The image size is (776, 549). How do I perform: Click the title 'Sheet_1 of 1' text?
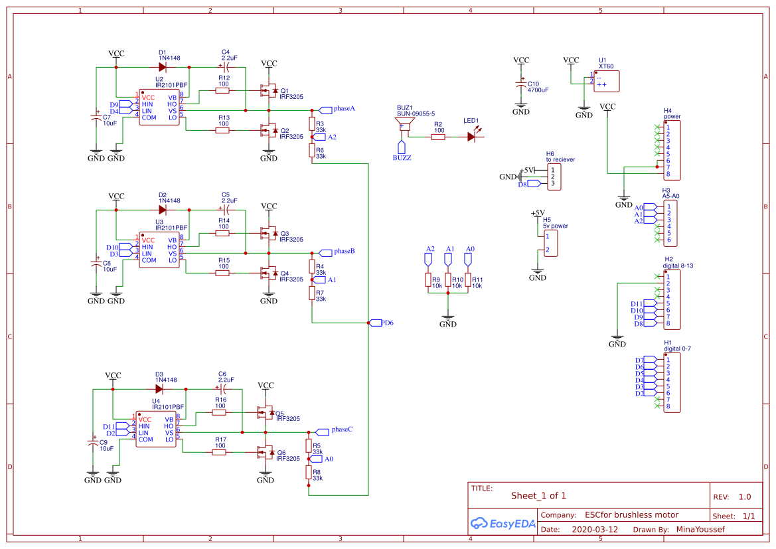538,495
